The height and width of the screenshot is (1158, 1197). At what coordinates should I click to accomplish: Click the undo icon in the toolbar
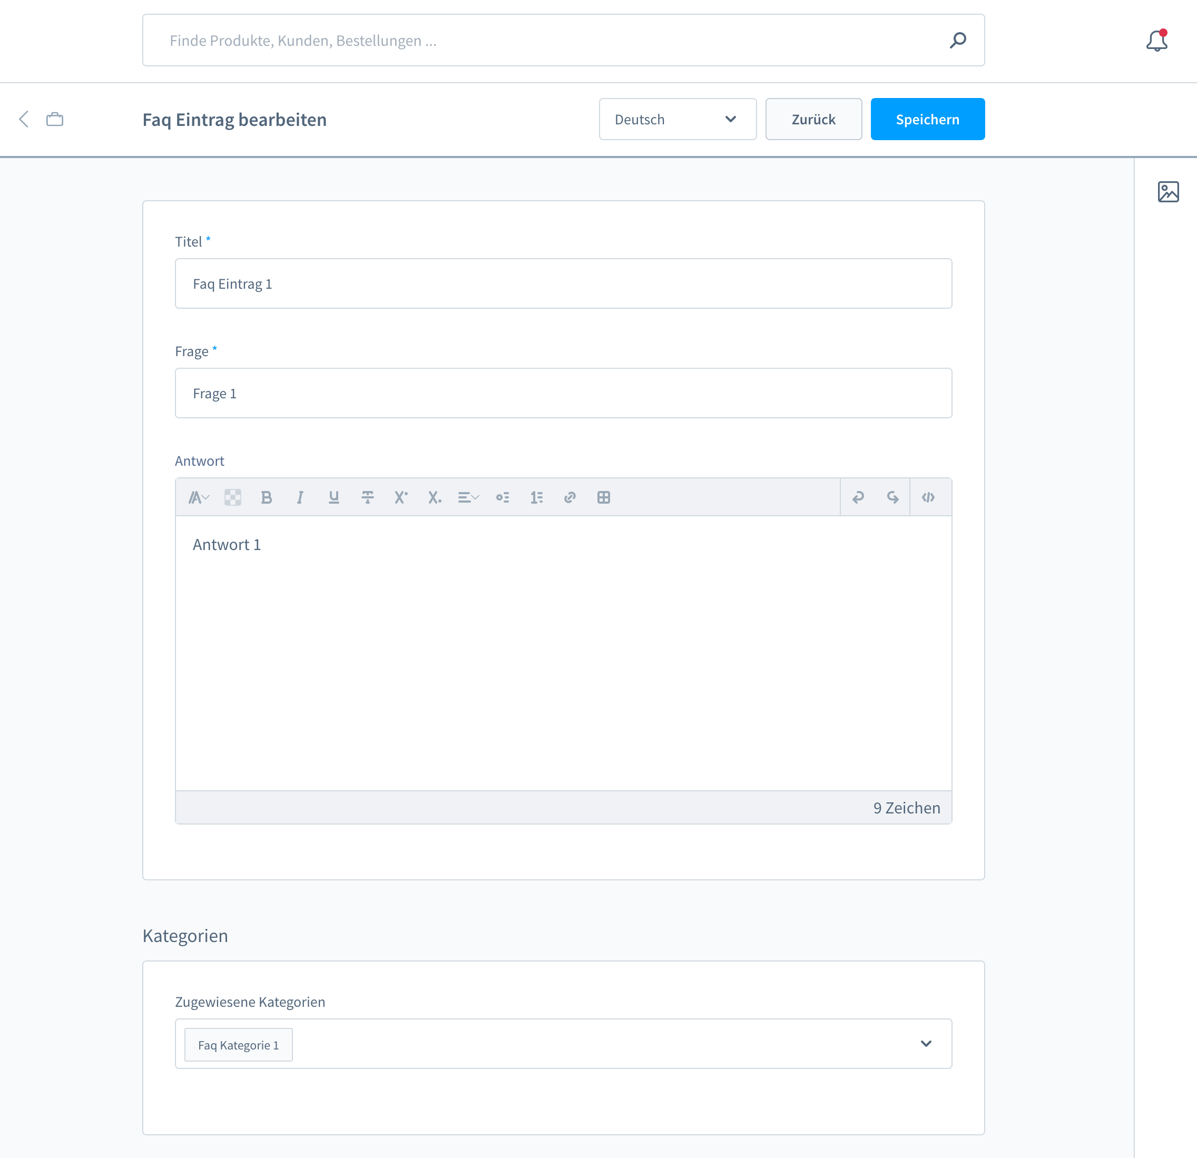point(858,497)
